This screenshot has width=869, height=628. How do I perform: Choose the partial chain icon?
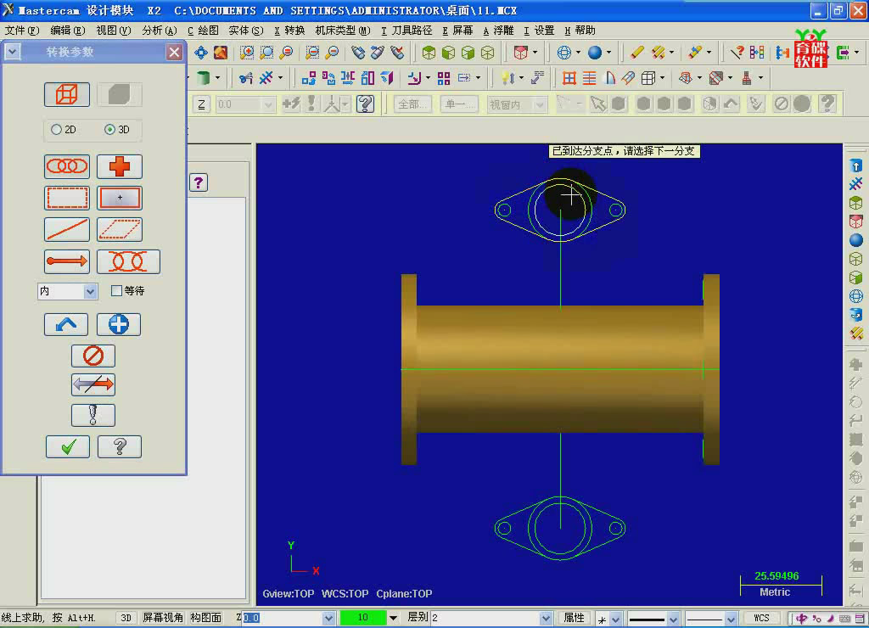pos(128,261)
